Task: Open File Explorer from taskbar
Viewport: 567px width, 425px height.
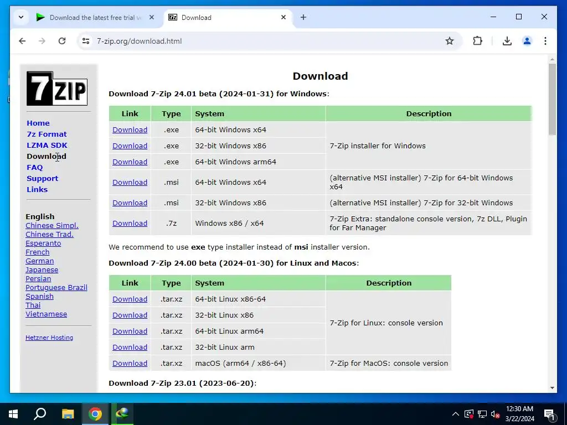Action: pos(68,414)
